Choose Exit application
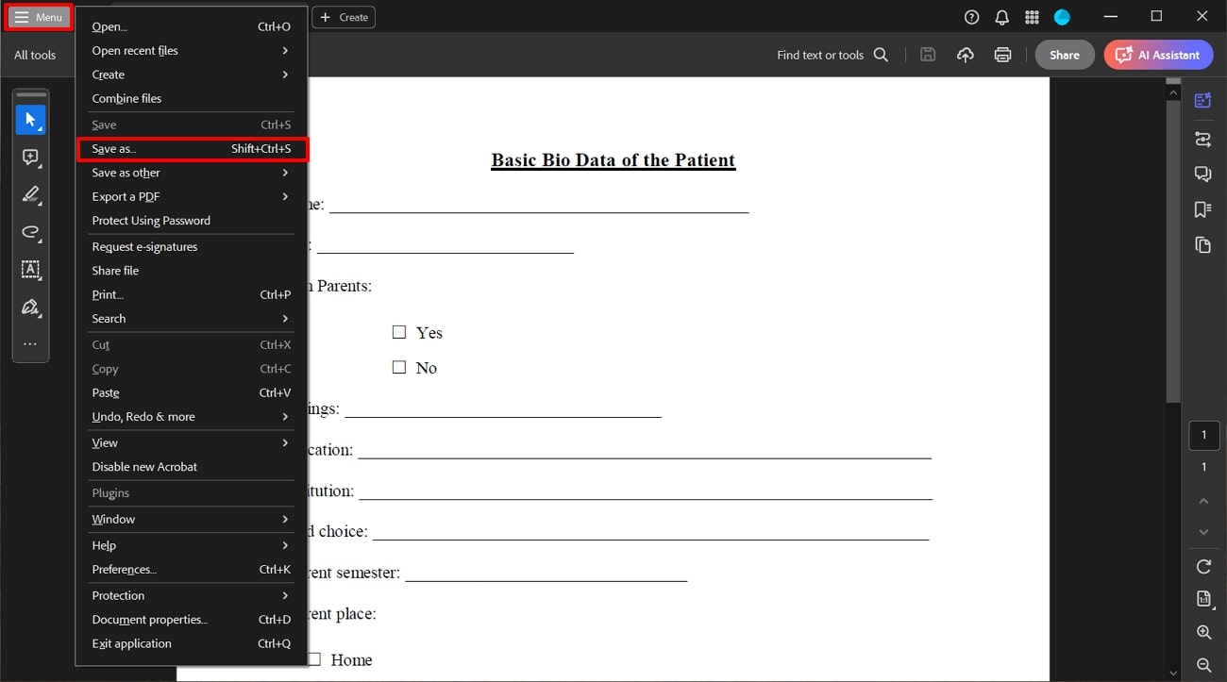 (x=192, y=644)
